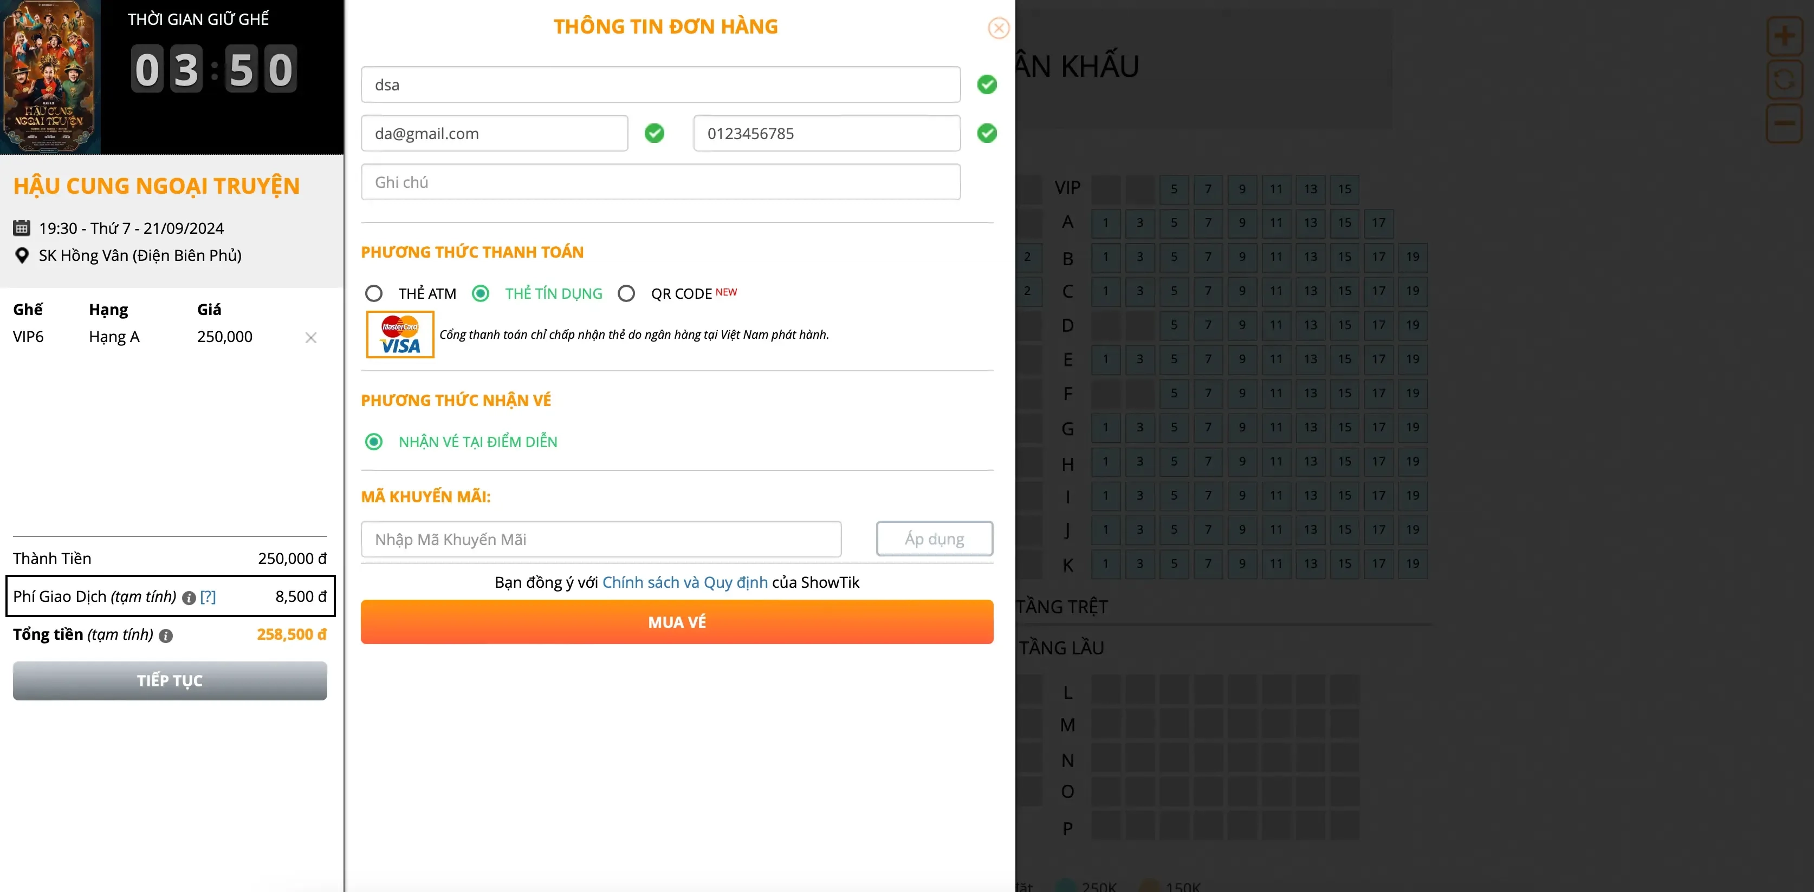This screenshot has height=892, width=1814.
Task: Click the MasterCard Visa logo
Action: click(x=400, y=335)
